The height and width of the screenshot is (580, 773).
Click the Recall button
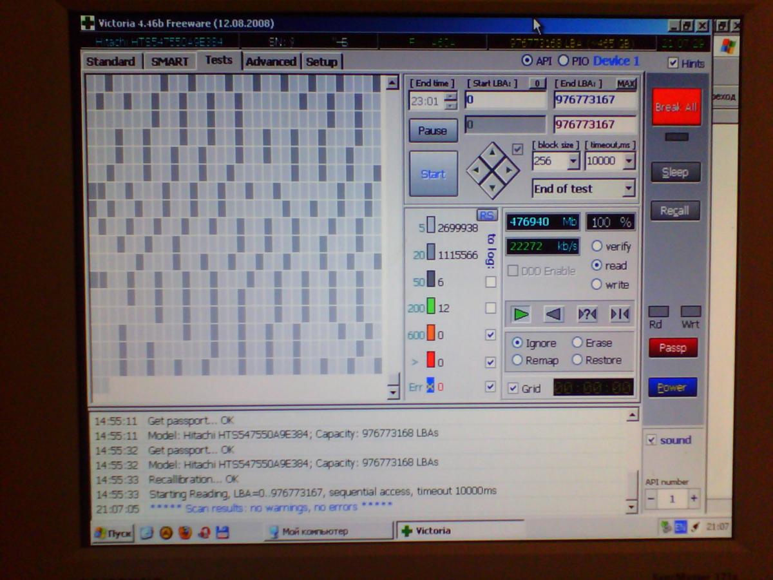tap(674, 211)
